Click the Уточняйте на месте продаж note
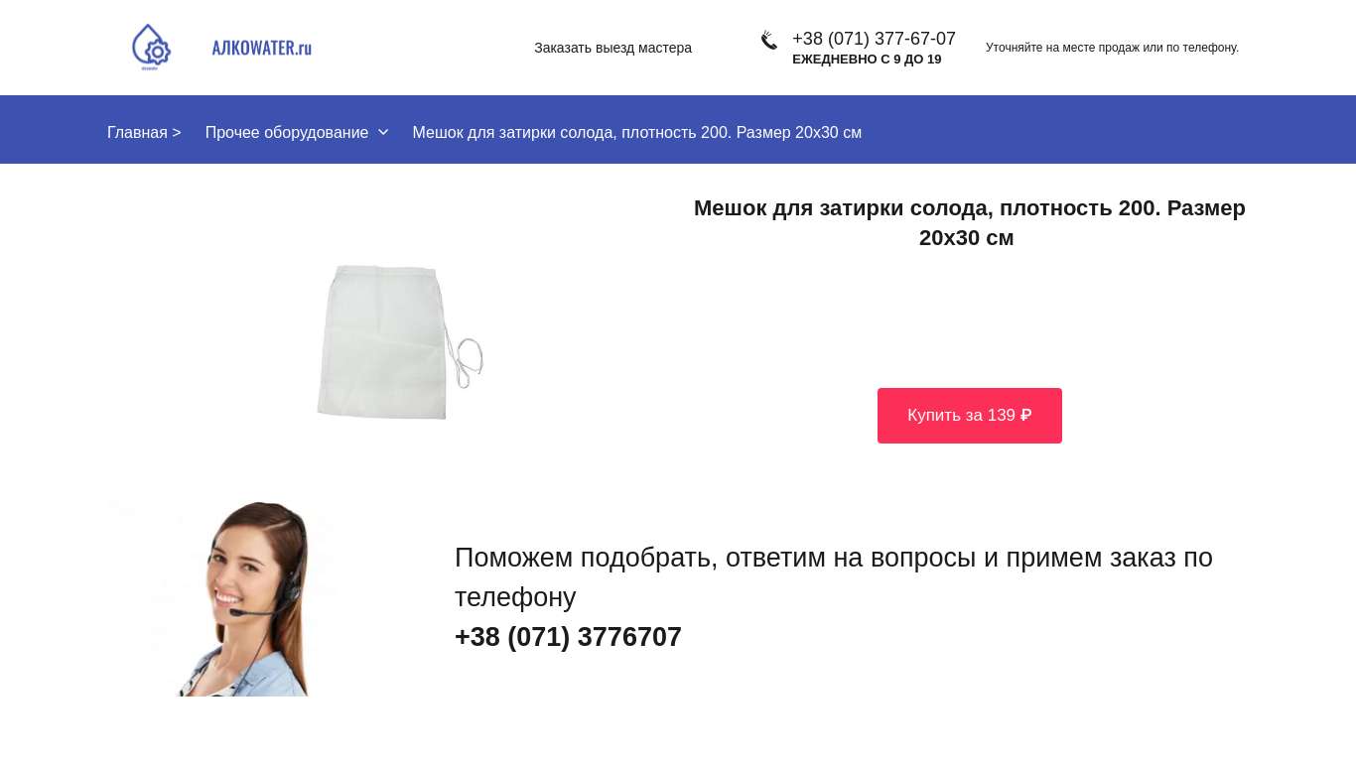Screen dimensions: 1356x762 [x=1112, y=48]
